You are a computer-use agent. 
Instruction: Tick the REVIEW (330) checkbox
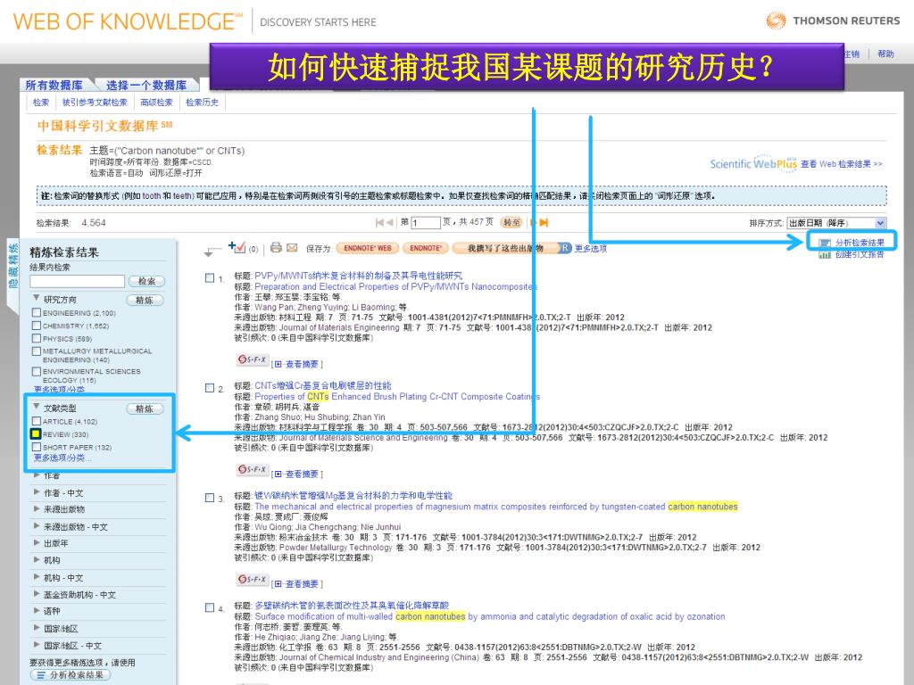coord(36,434)
